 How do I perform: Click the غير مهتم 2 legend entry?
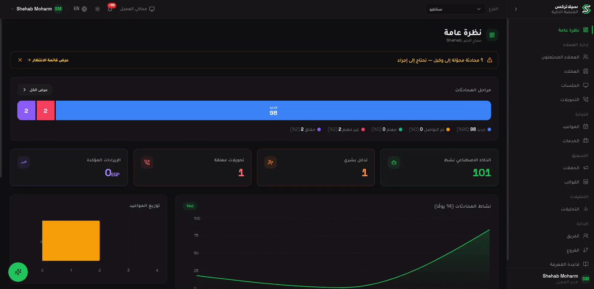point(346,129)
